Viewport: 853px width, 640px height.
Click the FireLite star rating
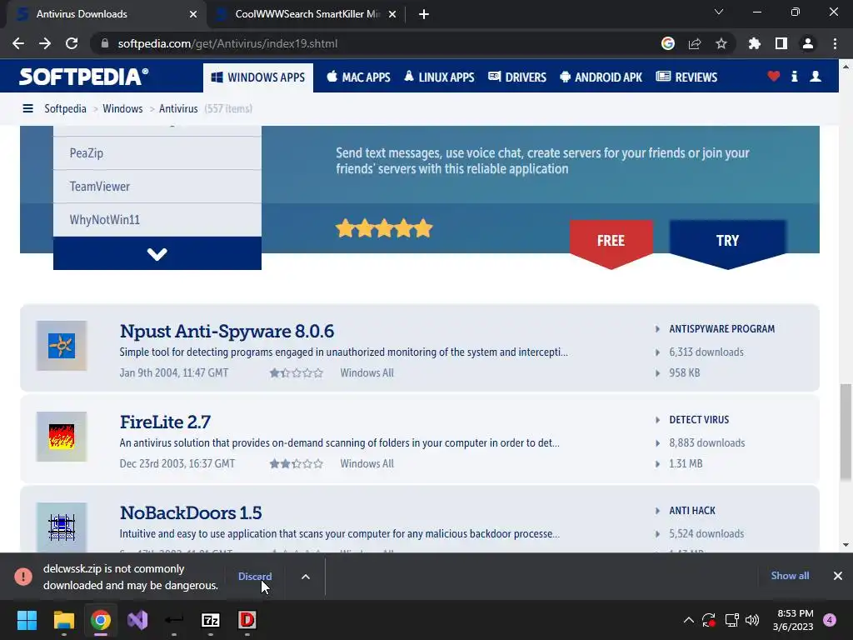[297, 463]
